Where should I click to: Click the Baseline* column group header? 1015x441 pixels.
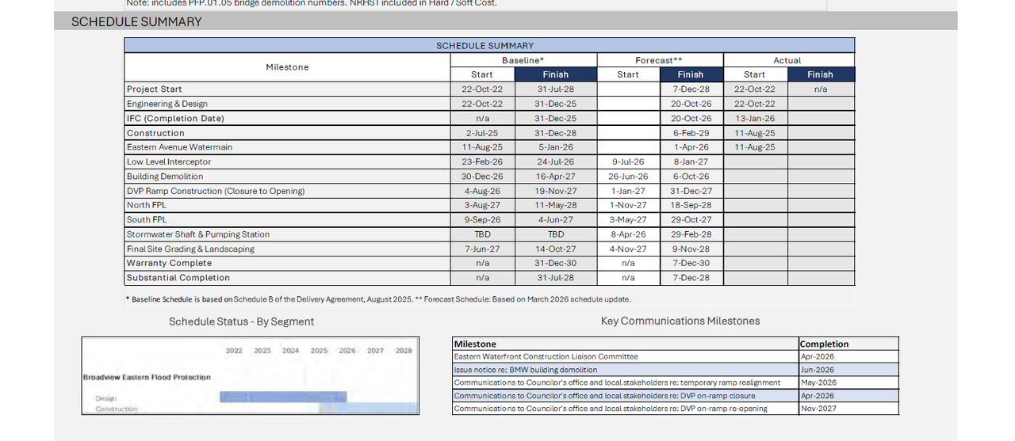523,60
